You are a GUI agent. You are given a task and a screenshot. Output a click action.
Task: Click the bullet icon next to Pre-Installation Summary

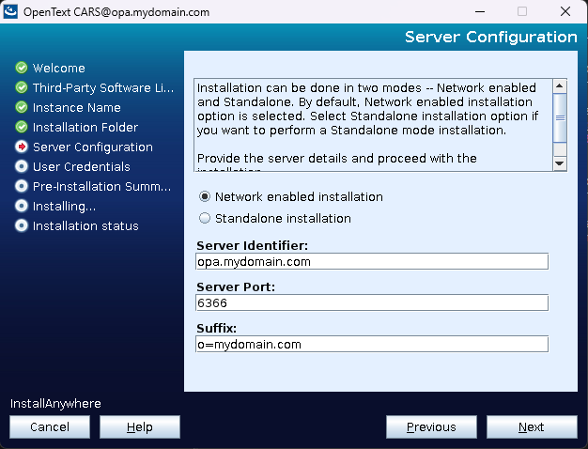22,186
